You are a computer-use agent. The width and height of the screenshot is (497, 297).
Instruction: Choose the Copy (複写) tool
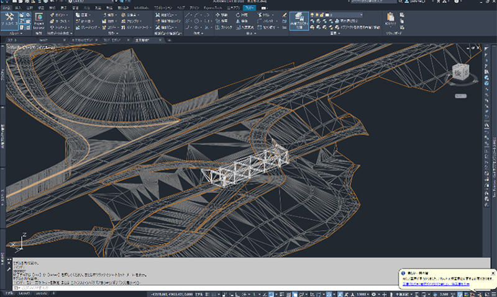tap(222, 21)
